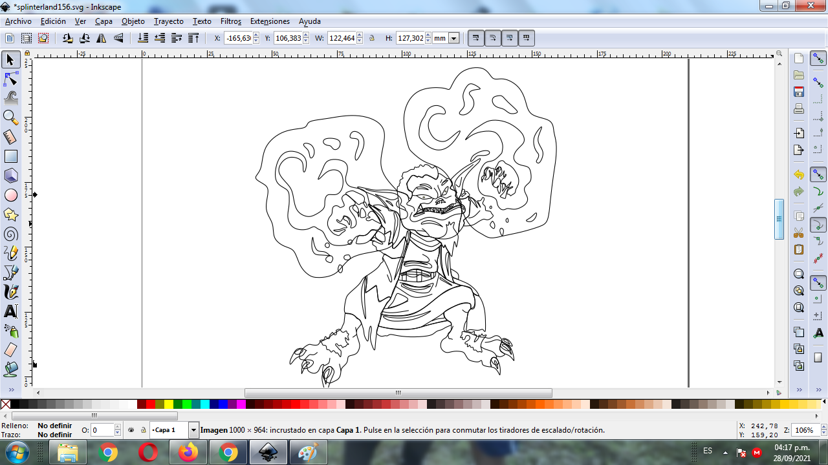Expand snap bar overflow chevron

(818, 390)
